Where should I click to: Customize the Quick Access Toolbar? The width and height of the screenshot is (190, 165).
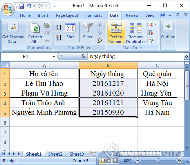coord(55,6)
